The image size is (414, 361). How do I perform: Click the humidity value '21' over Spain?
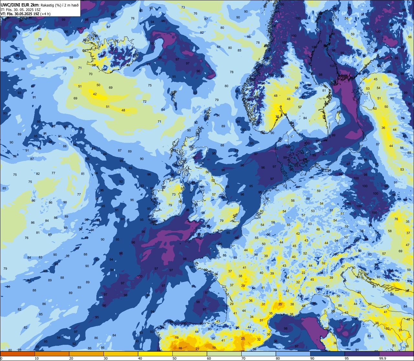[197, 349]
